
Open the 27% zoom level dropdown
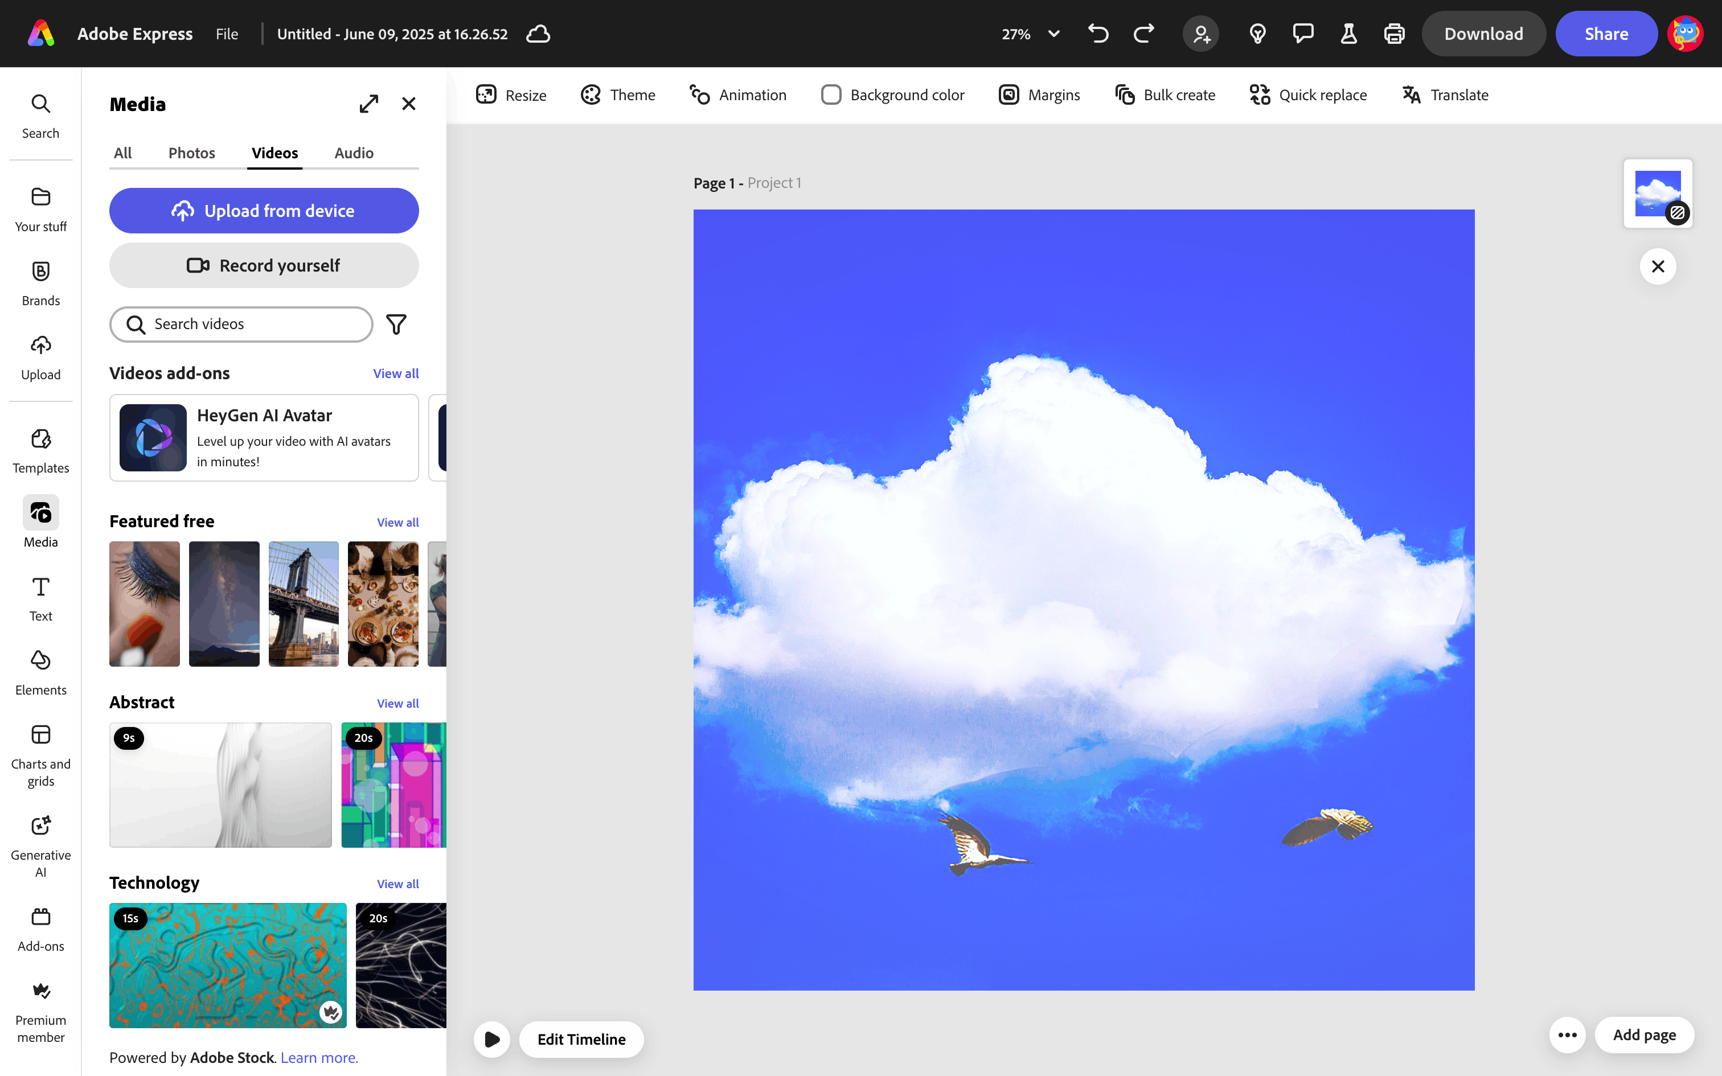click(1030, 34)
